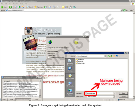Open My Computer in the places bar
This screenshot has height=109, width=135.
click(70, 84)
